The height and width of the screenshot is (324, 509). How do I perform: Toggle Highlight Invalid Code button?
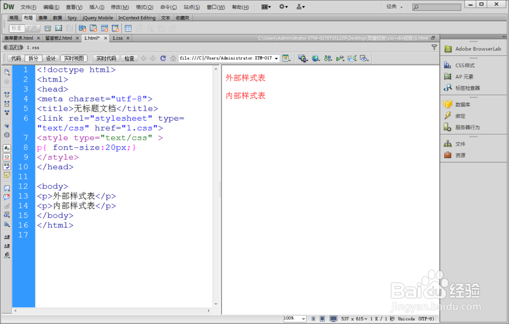tap(7, 157)
